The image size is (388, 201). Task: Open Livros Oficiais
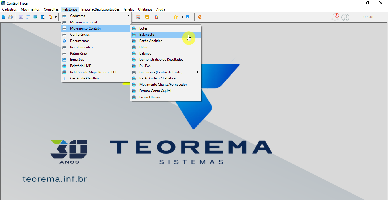point(166,97)
